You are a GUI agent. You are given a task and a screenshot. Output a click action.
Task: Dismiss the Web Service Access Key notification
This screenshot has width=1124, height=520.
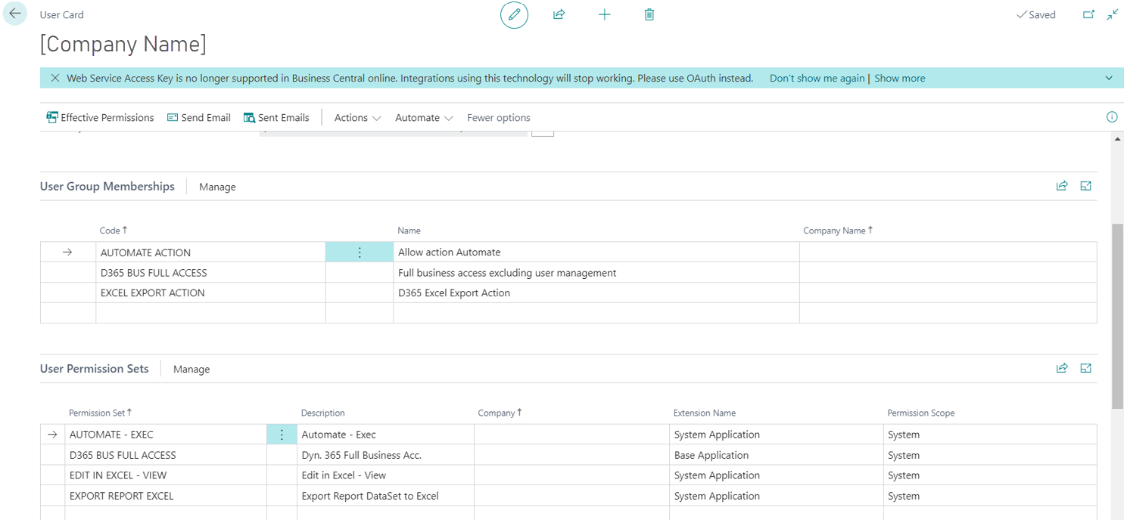[54, 78]
